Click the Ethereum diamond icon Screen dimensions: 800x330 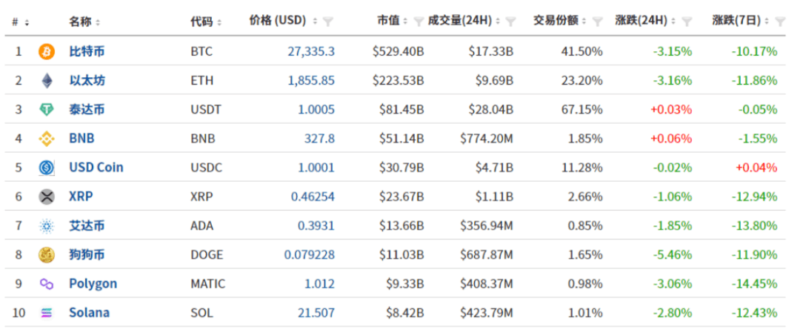click(47, 81)
